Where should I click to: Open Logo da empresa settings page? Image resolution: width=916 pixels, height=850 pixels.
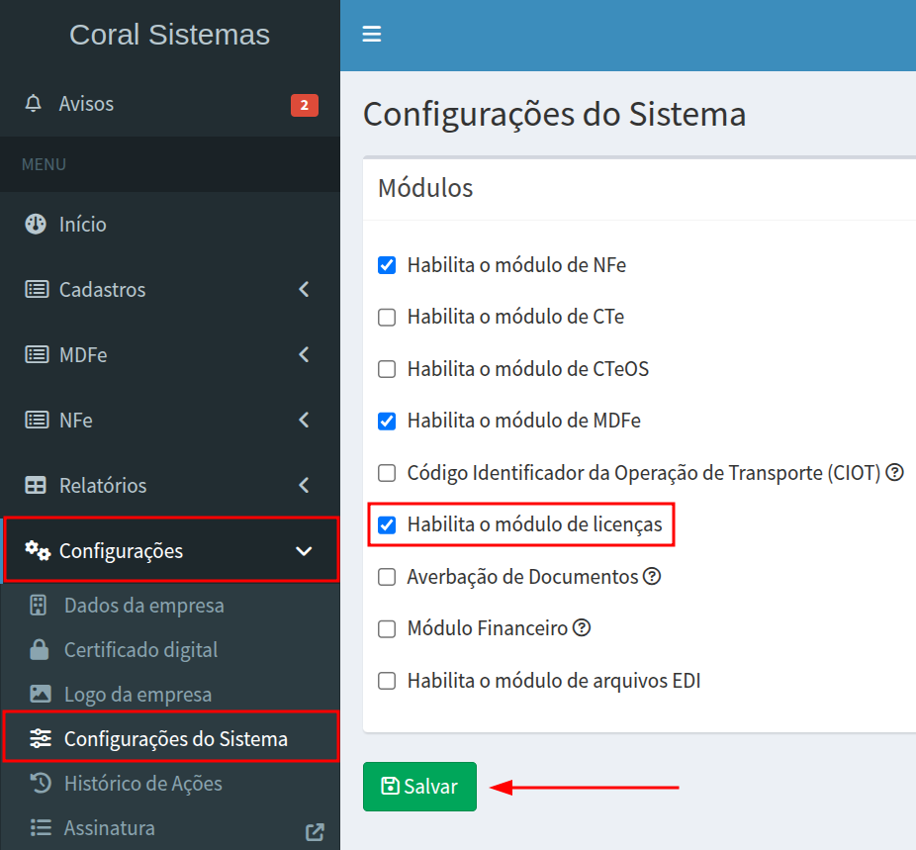[x=137, y=695]
